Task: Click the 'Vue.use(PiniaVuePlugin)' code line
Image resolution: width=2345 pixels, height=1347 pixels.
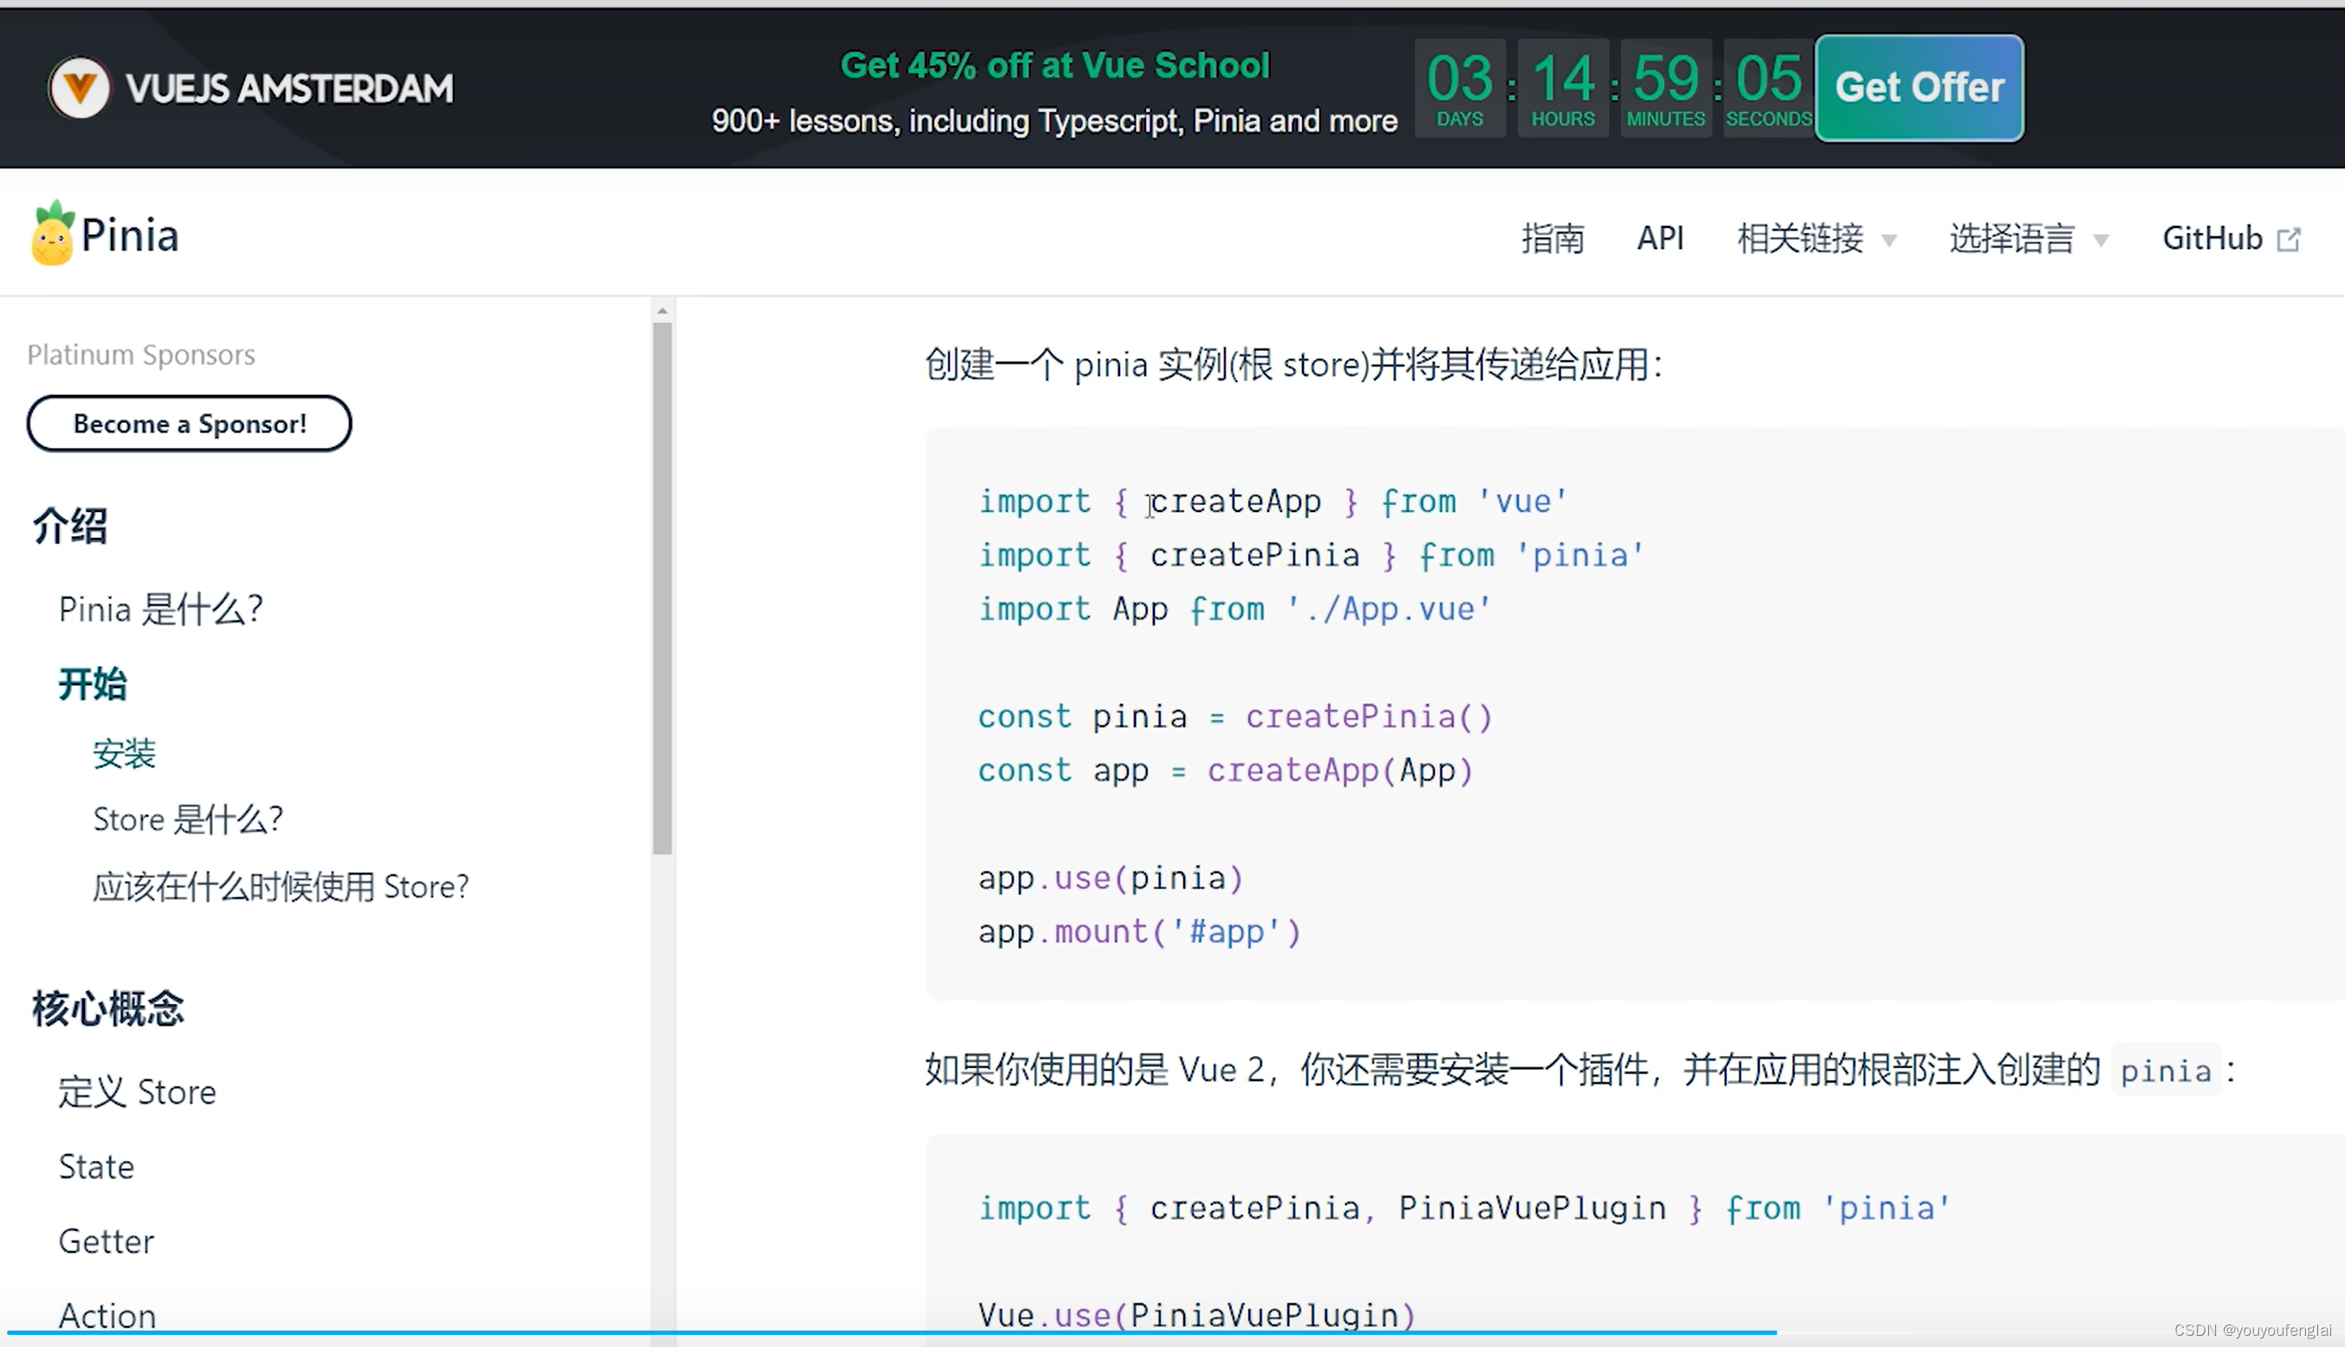Action: pos(1197,1316)
